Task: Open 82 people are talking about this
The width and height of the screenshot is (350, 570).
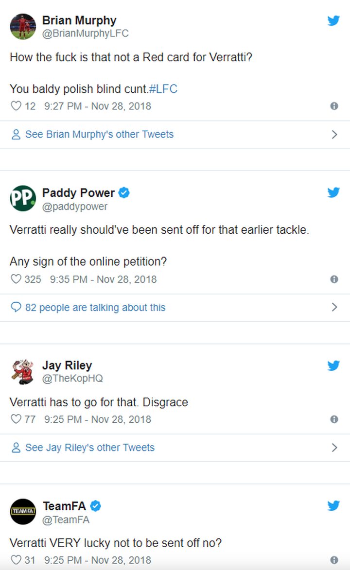Action: pyautogui.click(x=95, y=308)
